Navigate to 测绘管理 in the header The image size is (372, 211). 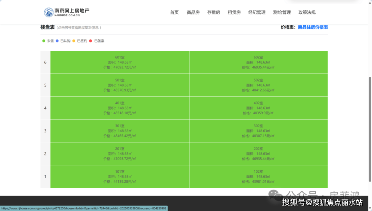282,12
